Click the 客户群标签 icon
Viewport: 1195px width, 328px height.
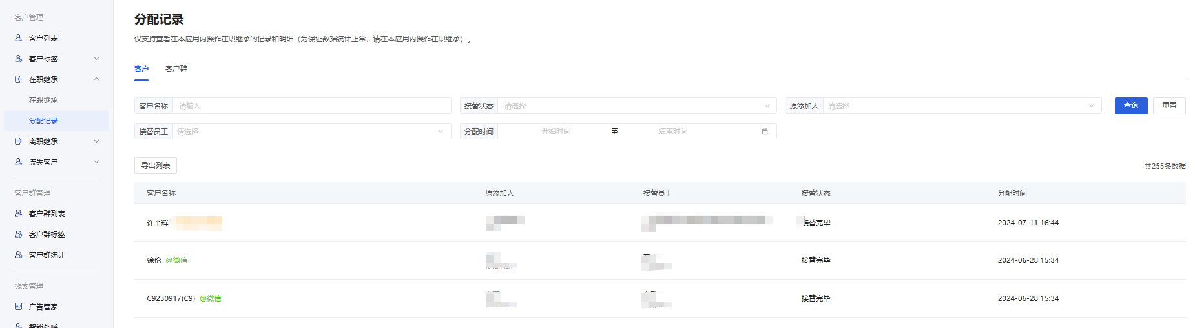[x=19, y=234]
